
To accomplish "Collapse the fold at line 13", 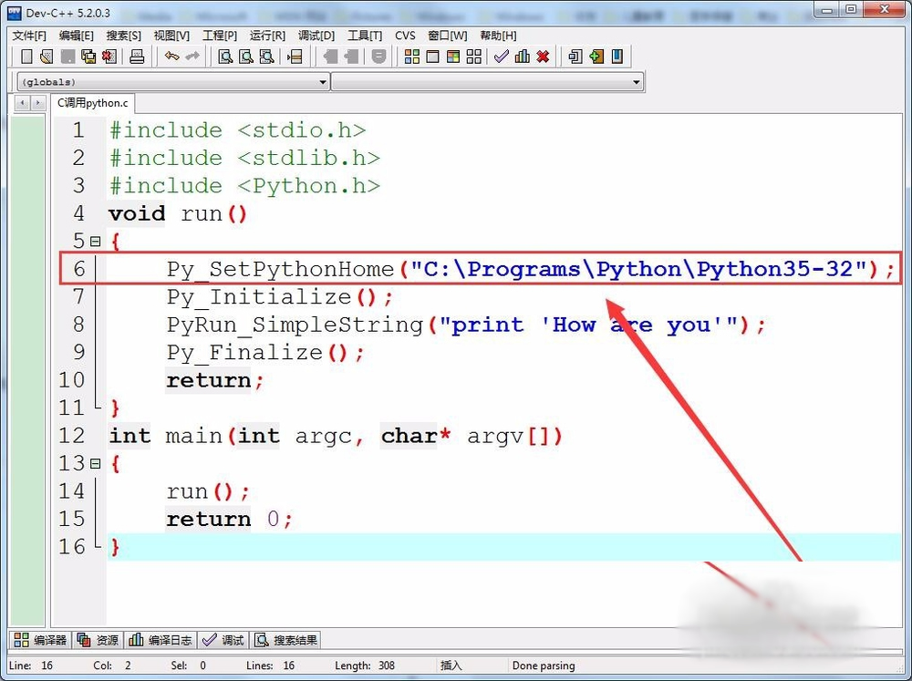I will click(x=96, y=463).
